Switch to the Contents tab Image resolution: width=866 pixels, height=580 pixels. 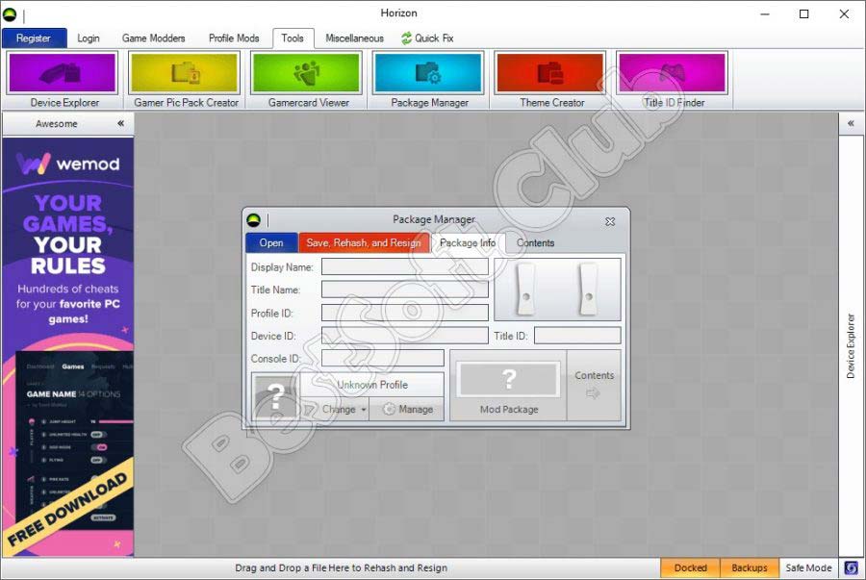pos(535,242)
